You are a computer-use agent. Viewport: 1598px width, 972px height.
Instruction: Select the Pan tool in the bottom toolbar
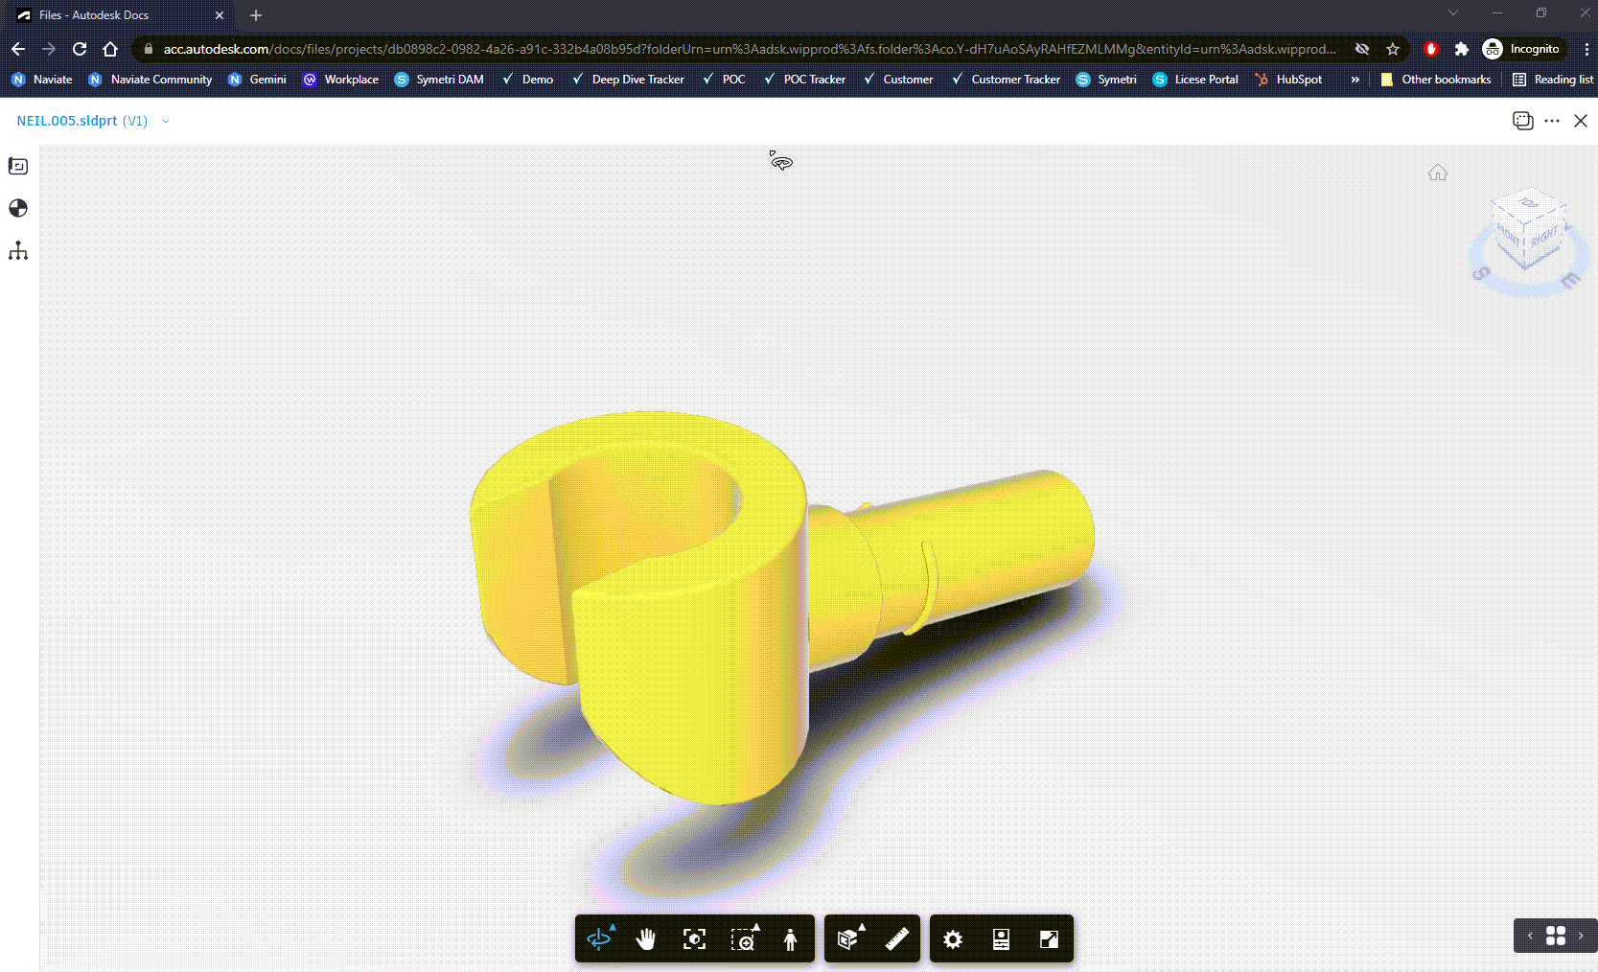646,939
